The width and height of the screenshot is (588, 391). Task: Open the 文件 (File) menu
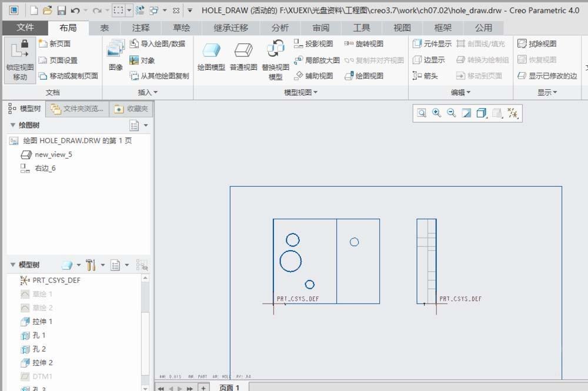click(24, 27)
